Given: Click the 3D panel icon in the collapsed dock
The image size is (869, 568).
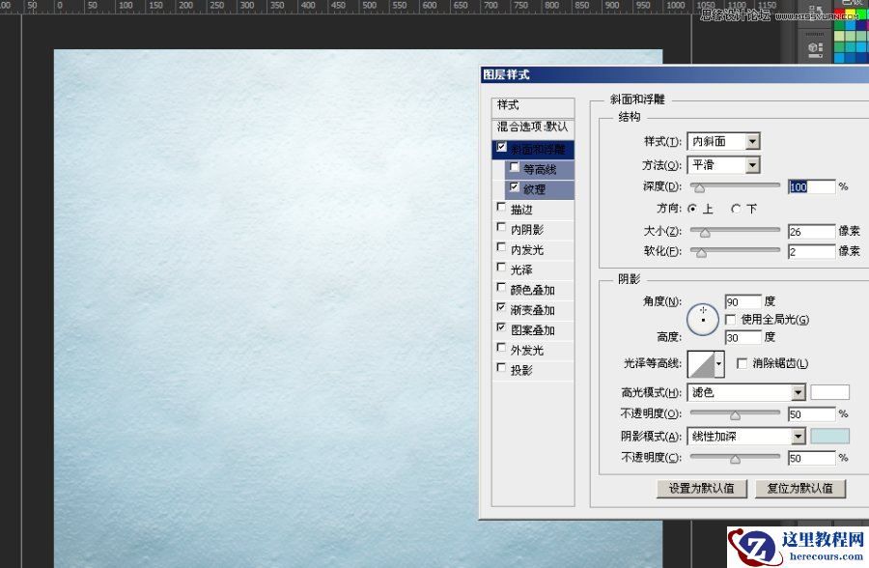Looking at the screenshot, I should coord(811,45).
